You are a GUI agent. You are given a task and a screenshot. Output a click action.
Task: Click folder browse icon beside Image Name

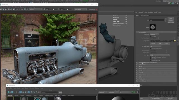175,41
